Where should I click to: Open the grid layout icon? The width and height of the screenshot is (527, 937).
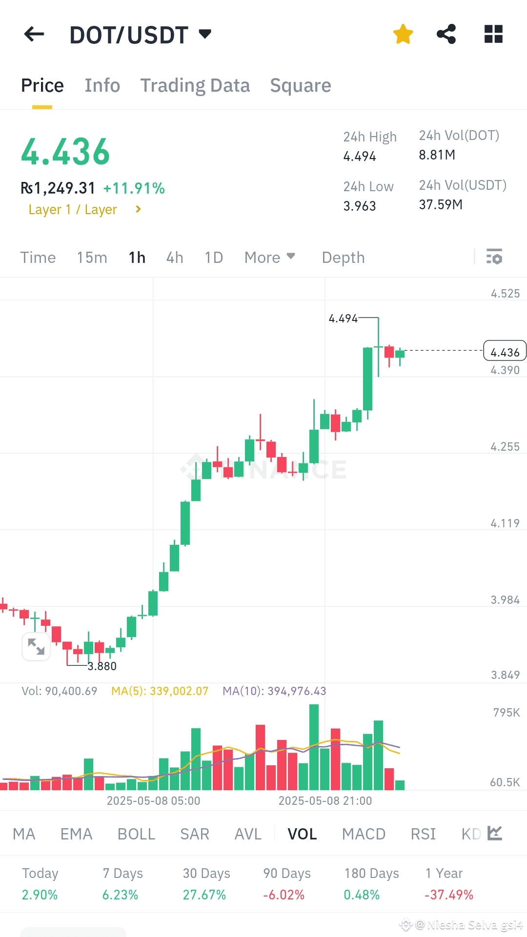click(493, 34)
